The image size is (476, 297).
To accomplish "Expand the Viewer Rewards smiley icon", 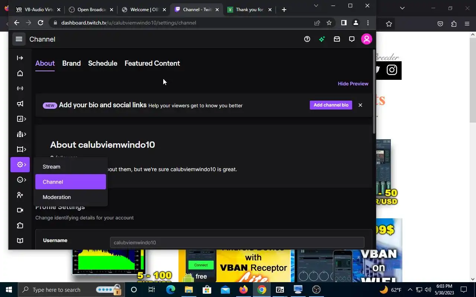I will pyautogui.click(x=21, y=180).
